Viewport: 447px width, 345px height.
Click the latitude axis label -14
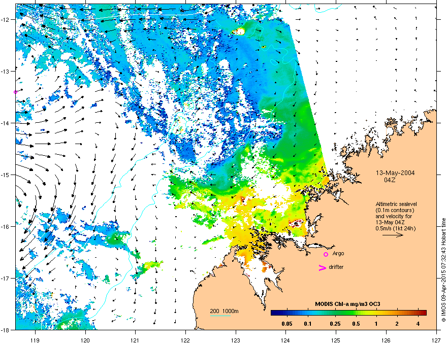tap(5, 123)
